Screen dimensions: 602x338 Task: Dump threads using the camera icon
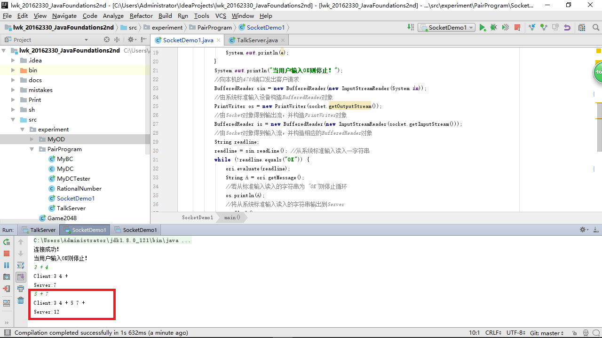tap(7, 277)
